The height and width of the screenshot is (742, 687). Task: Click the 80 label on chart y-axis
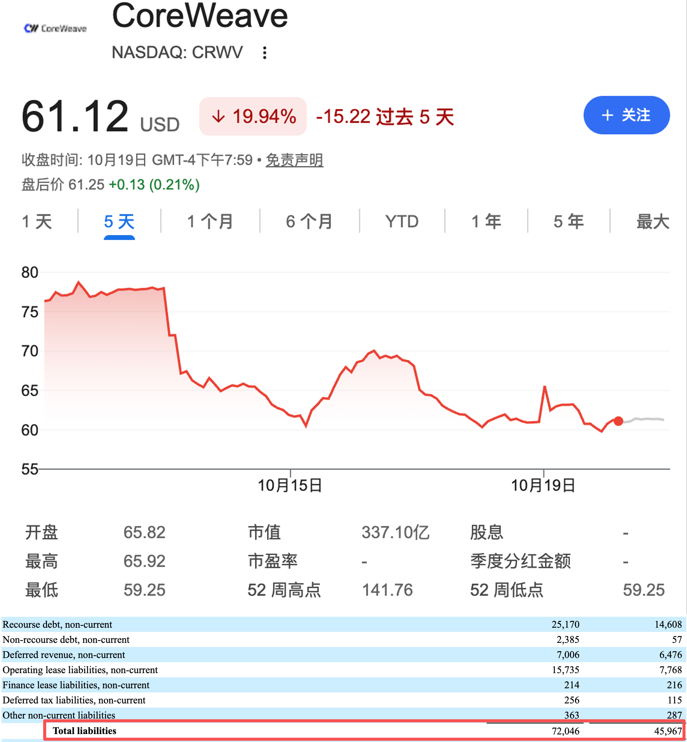point(30,272)
